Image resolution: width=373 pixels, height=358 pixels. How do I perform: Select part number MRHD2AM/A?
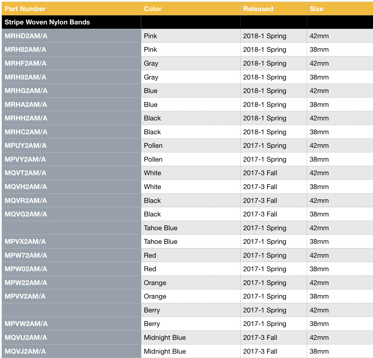(x=26, y=36)
